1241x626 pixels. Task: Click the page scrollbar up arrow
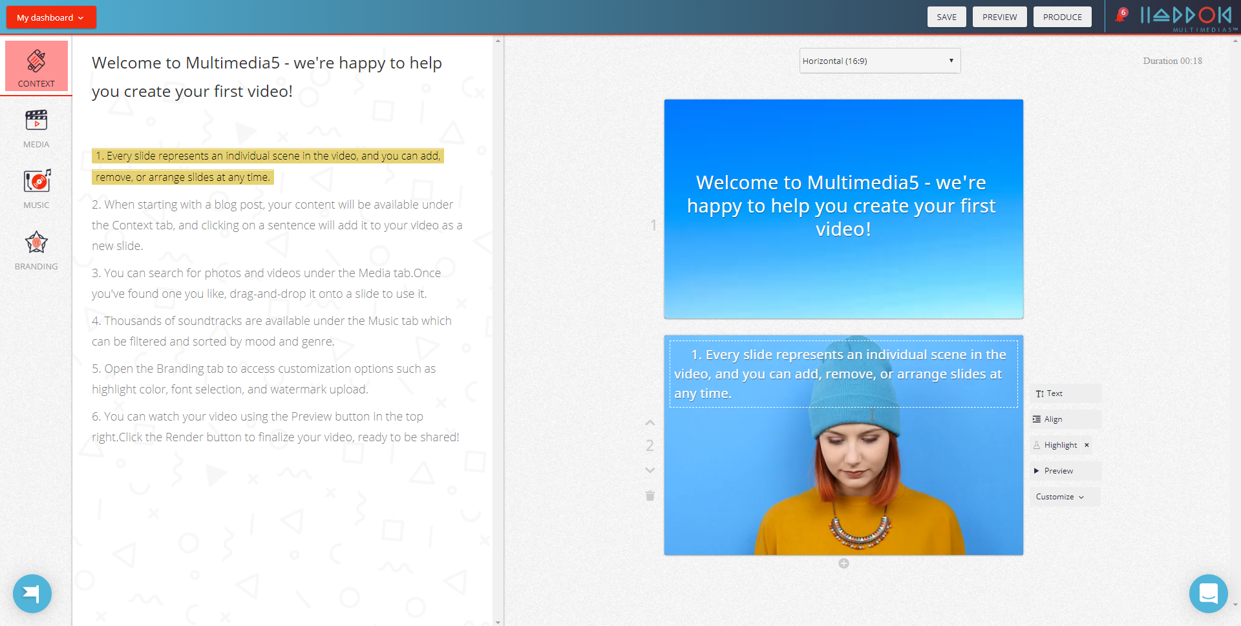(1236, 41)
